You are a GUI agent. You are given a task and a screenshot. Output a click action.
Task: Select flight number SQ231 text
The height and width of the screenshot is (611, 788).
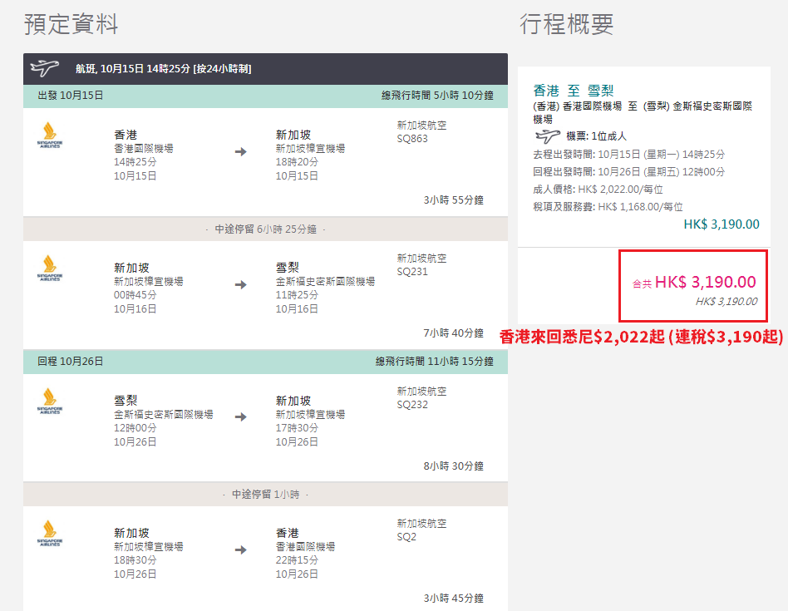(412, 272)
